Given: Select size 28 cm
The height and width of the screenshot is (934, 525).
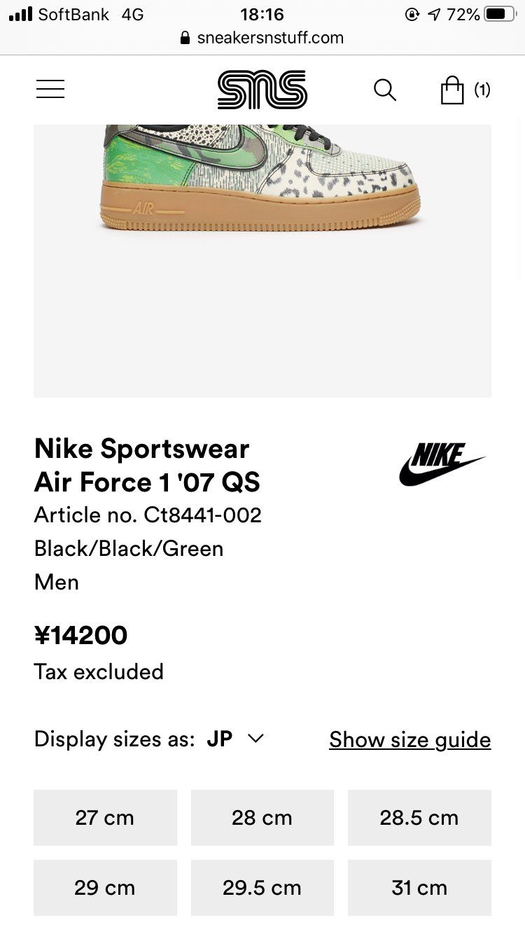Looking at the screenshot, I should coord(262,818).
